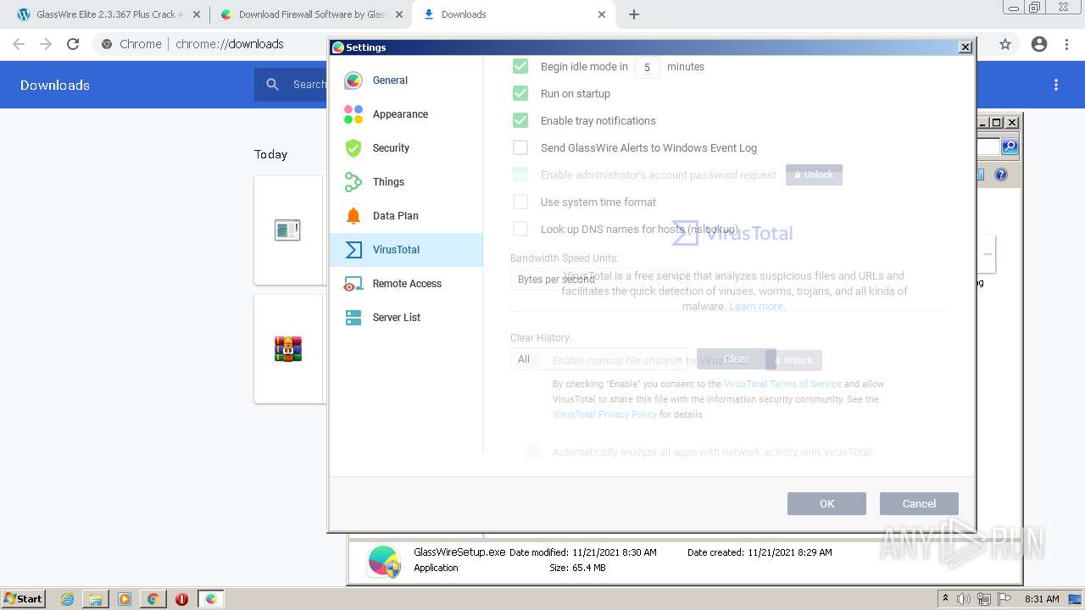1085x610 pixels.
Task: Click Chrome's forward arrow
Action: point(46,44)
